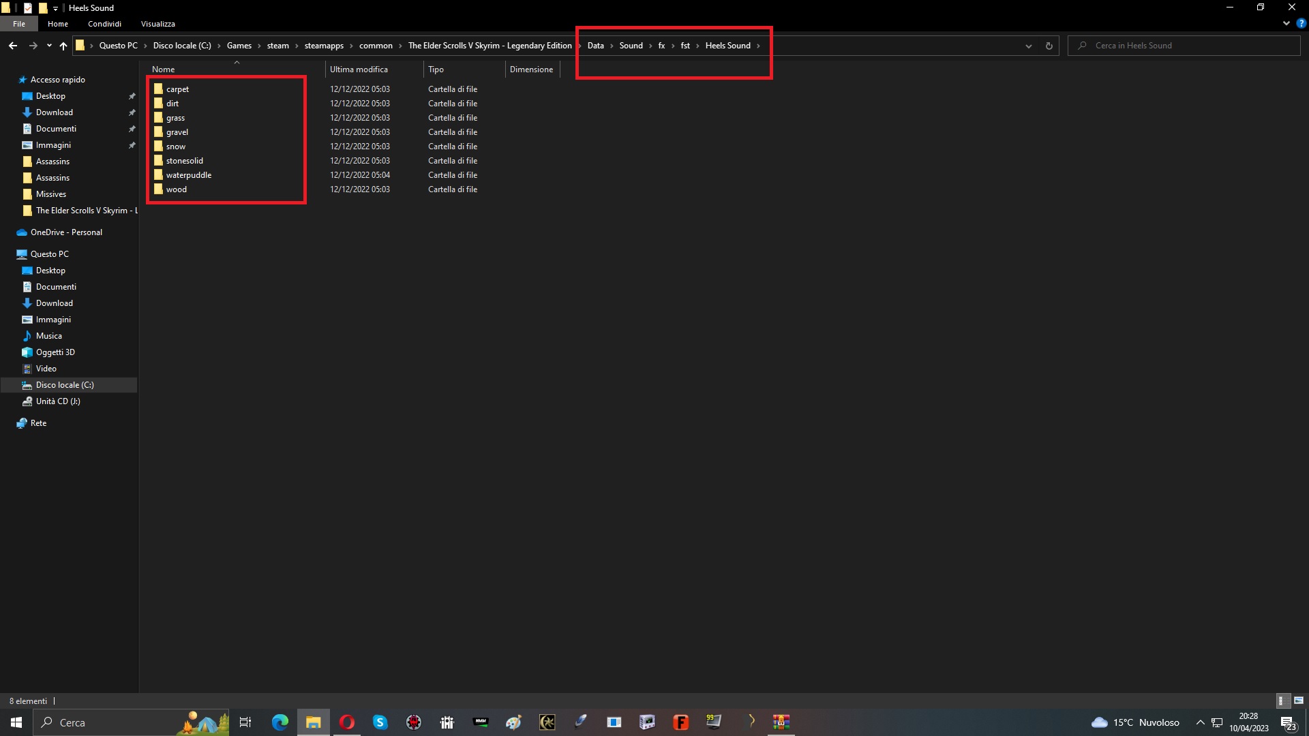Open the notification center in the system tray
The height and width of the screenshot is (736, 1309).
click(1288, 722)
